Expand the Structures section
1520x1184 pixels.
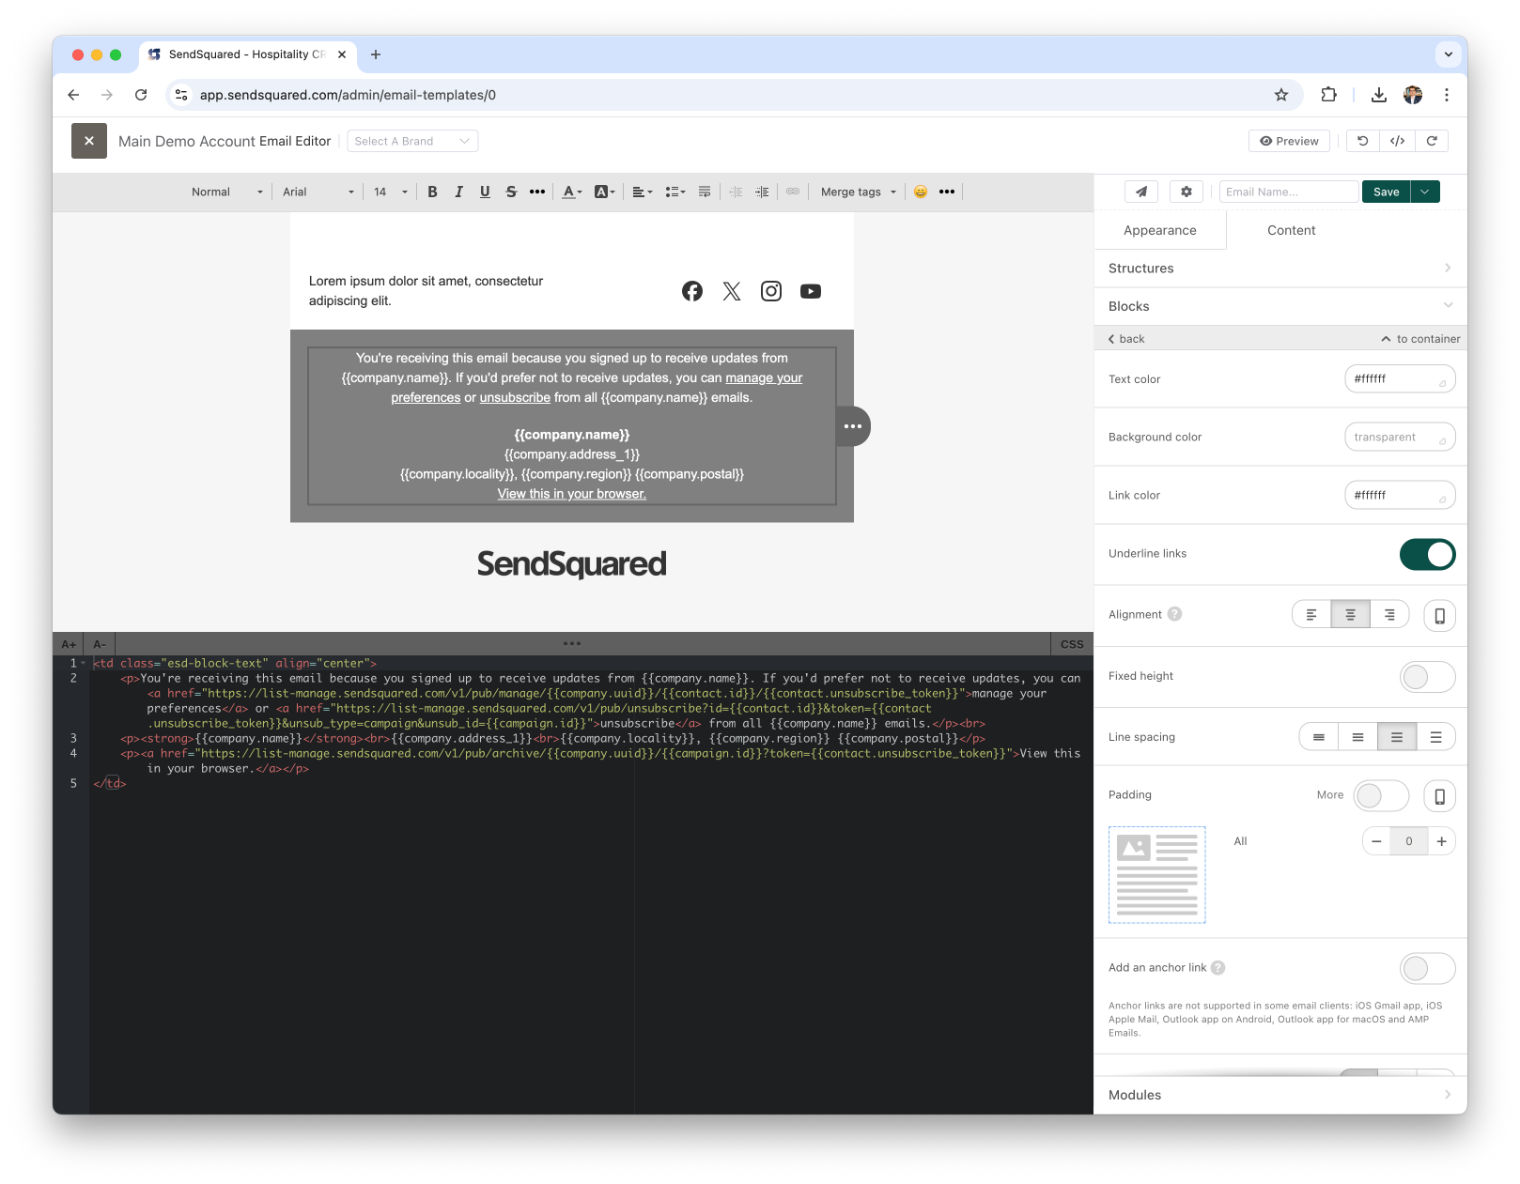coord(1280,269)
